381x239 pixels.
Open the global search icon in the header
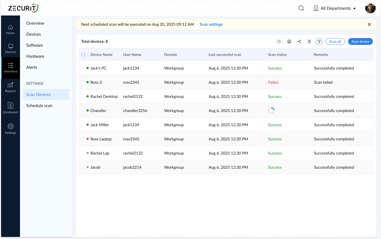coord(301,8)
